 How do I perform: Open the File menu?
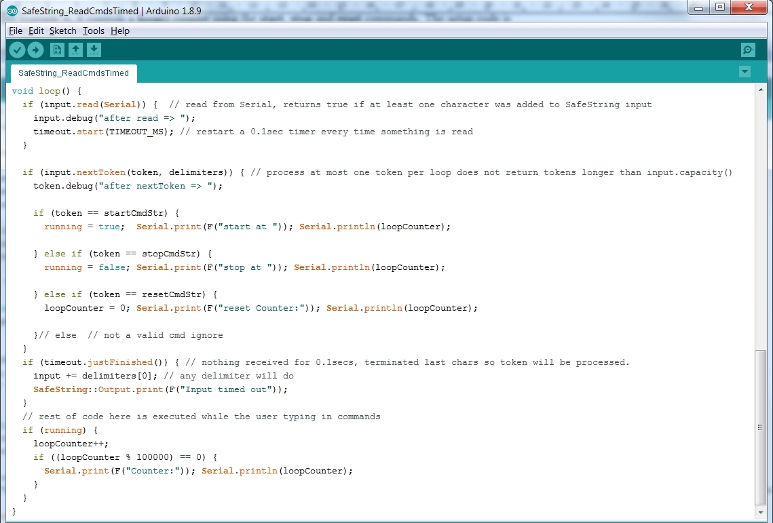[x=15, y=31]
